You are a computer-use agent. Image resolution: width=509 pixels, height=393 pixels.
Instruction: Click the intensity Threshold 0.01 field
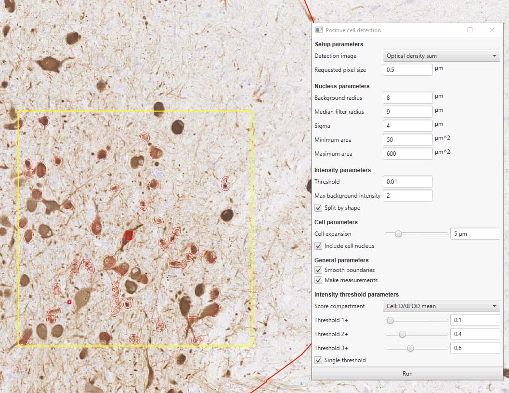coord(408,182)
